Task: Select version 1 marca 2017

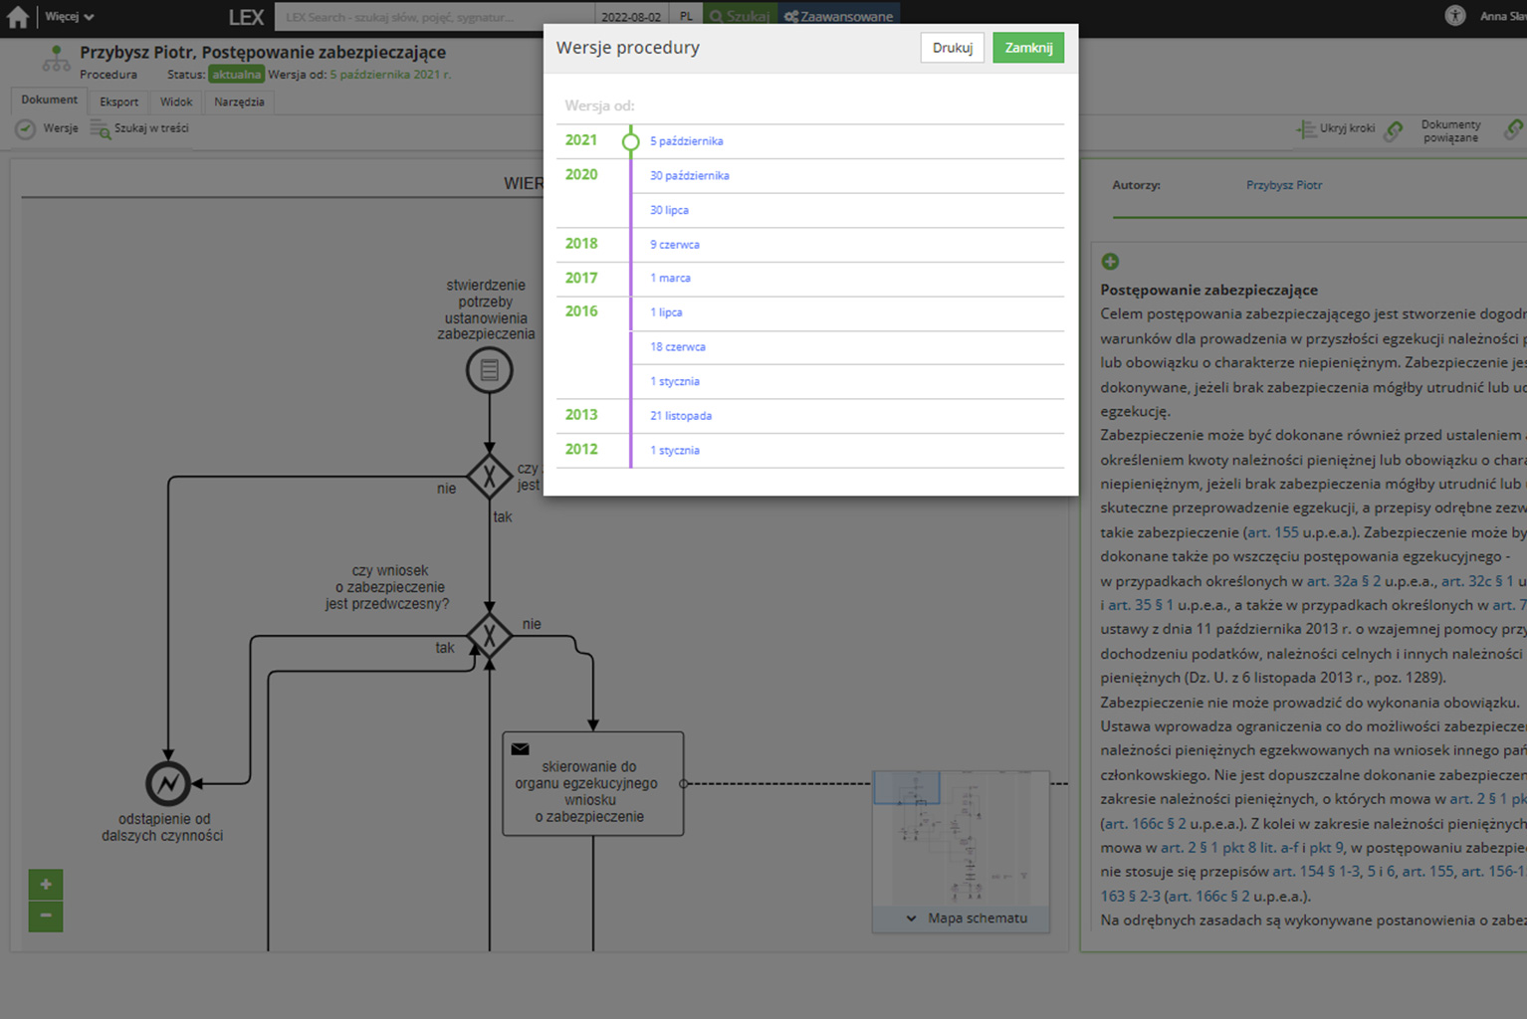Action: pyautogui.click(x=670, y=279)
